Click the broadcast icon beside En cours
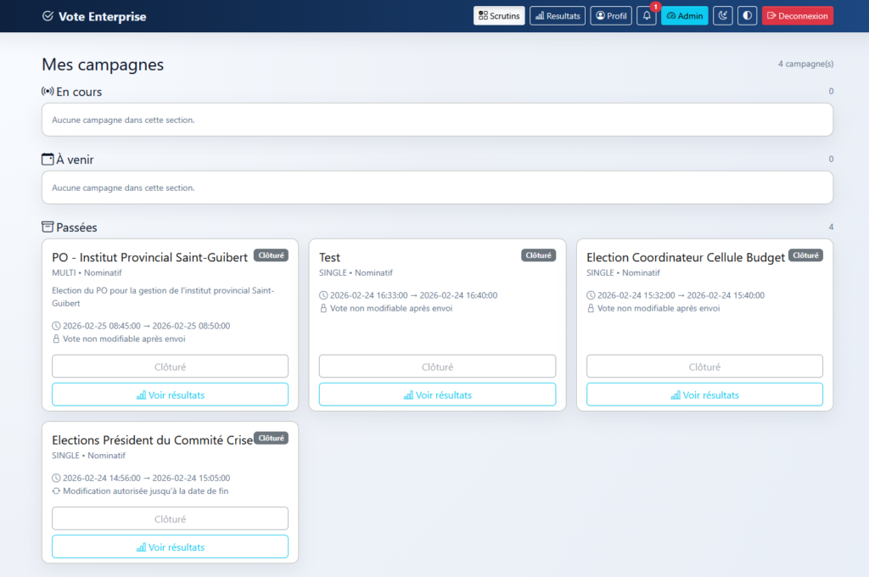Viewport: 869px width, 577px height. (x=48, y=92)
